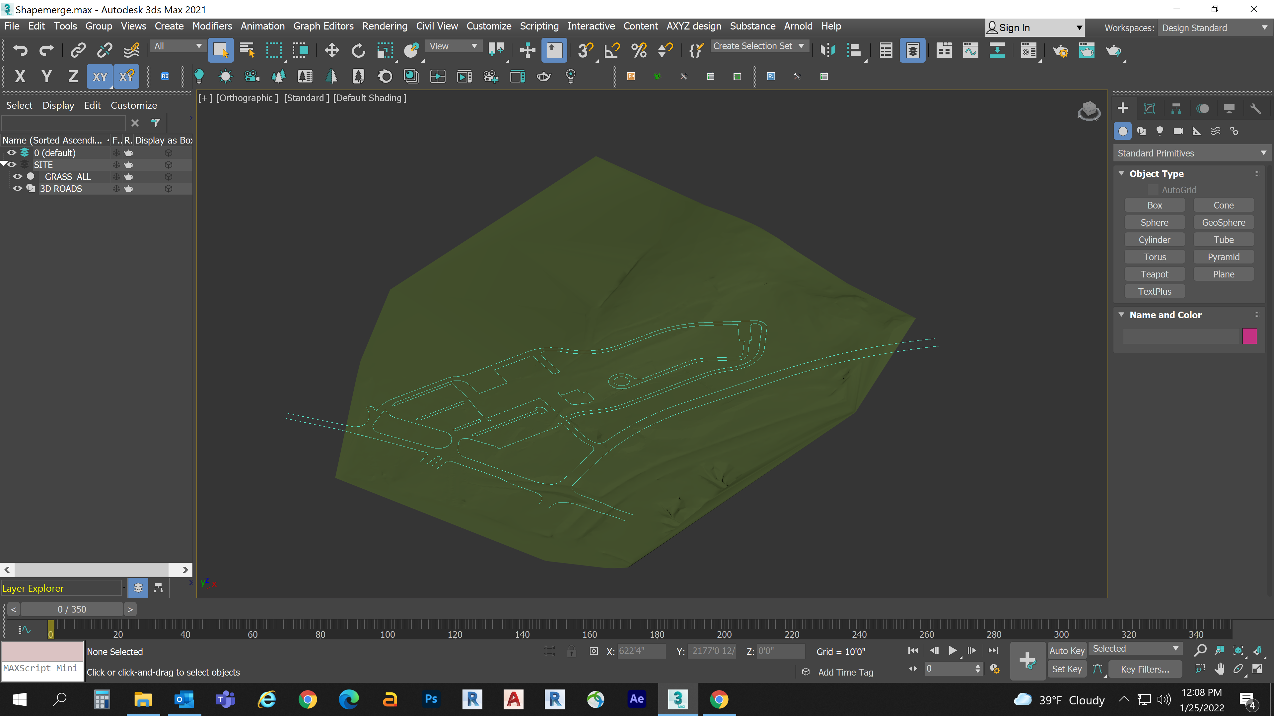Click the Undo icon

pos(20,50)
